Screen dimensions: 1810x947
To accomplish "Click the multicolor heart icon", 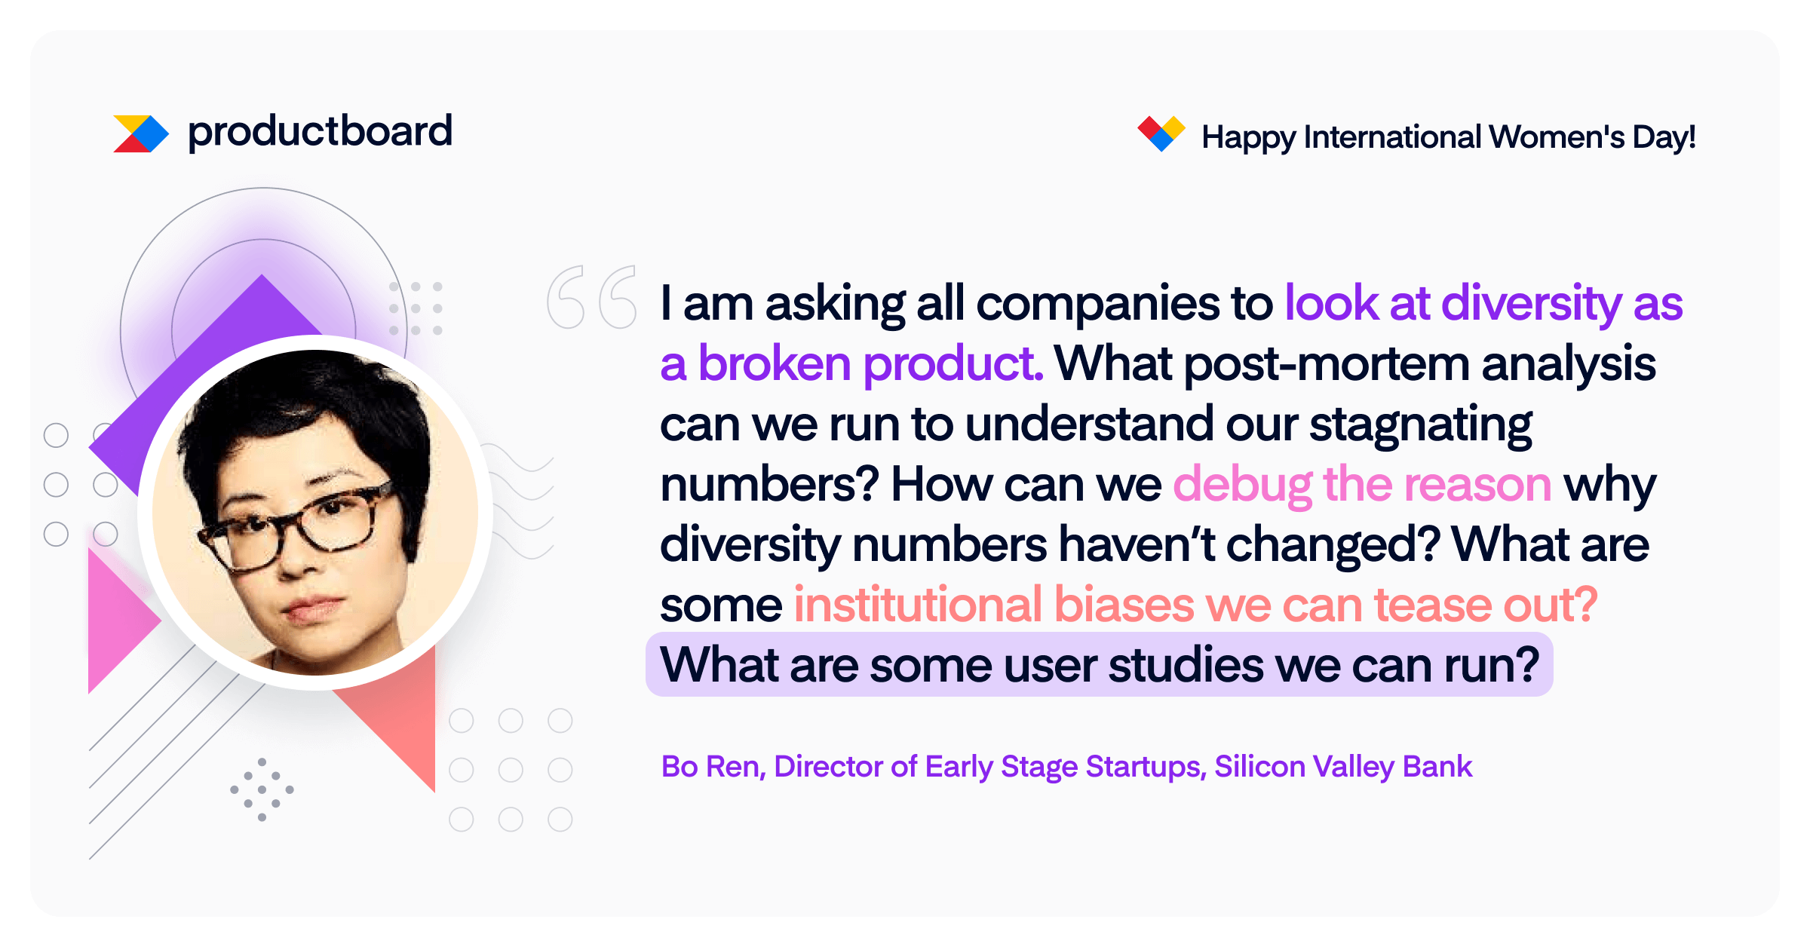I will tap(1161, 133).
